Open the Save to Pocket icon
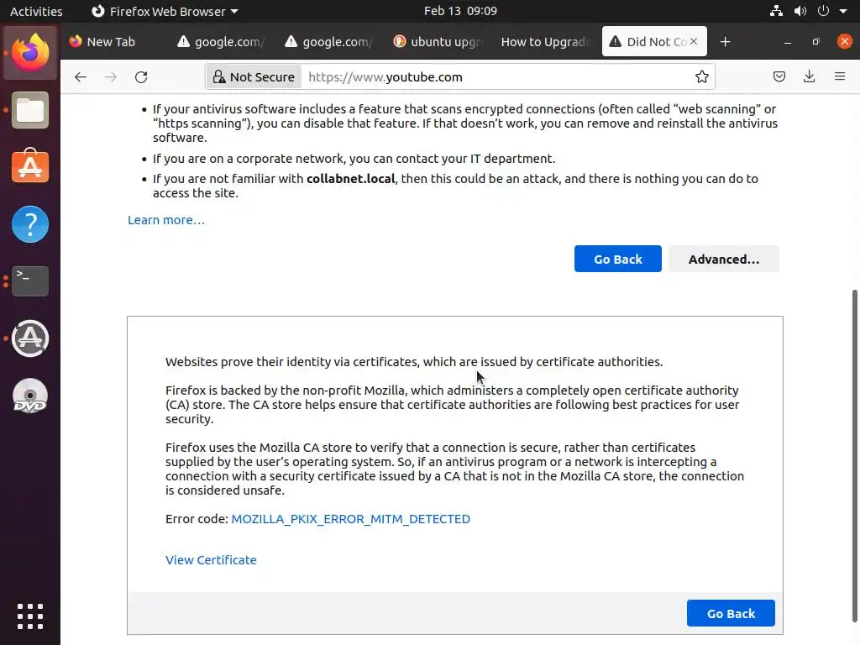The height and width of the screenshot is (645, 860). [779, 77]
